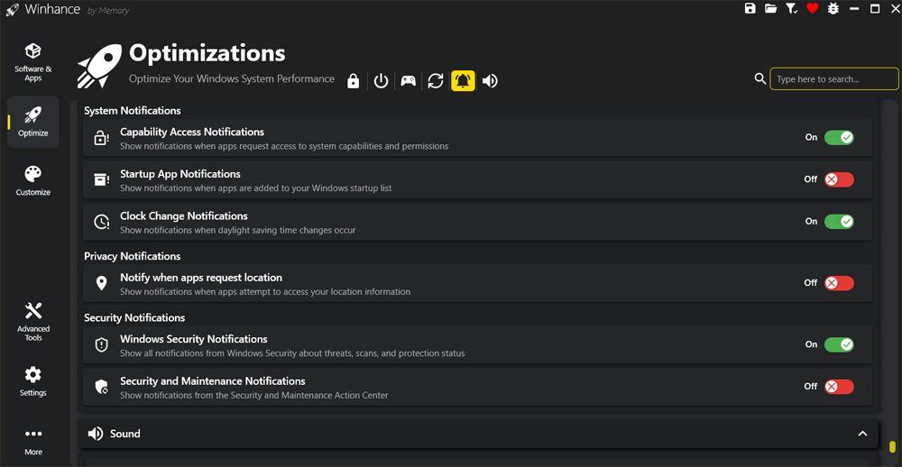Collapse the Sound section chevron

tap(862, 434)
